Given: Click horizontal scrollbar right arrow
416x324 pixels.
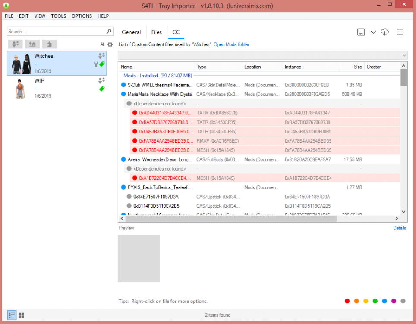Looking at the screenshot, I should (397, 218).
